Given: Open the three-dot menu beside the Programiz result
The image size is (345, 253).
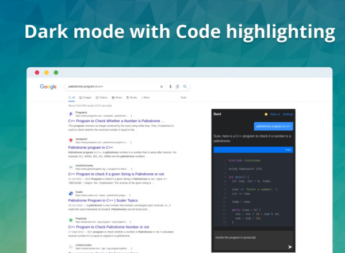Looking at the screenshot, I should [131, 116].
